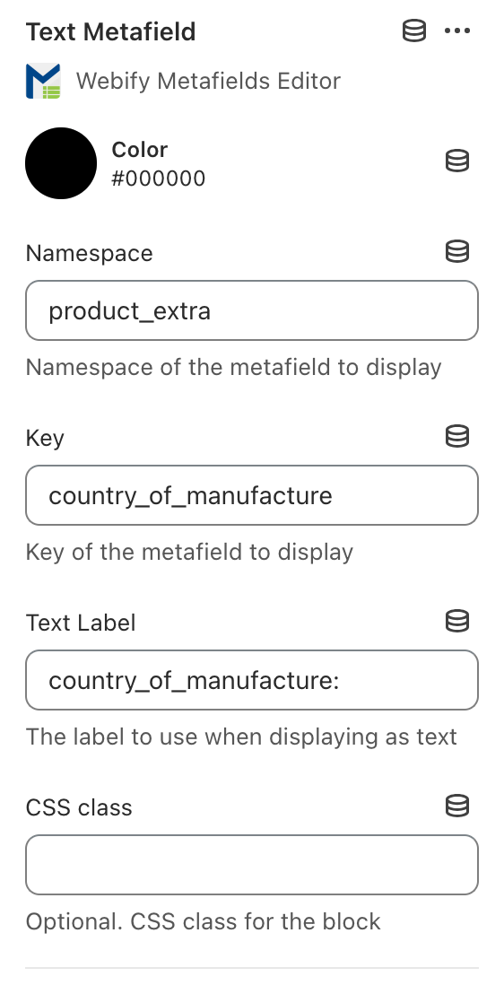This screenshot has height=994, width=504.
Task: Focus the Key input with country_of_manufacture
Action: [x=252, y=495]
